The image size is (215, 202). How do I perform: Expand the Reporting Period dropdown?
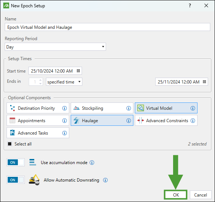click(x=55, y=47)
